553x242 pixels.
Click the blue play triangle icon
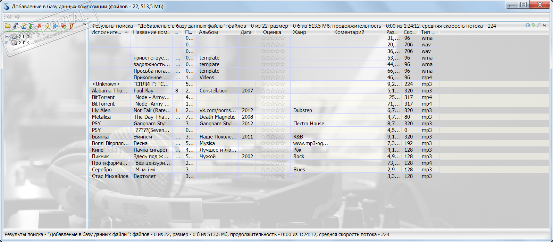(x=56, y=26)
